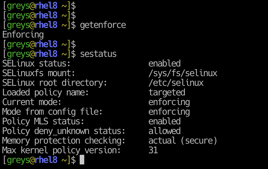268x169 pixels.
Task: Click the Policy MLS status label
Action: tap(43, 121)
